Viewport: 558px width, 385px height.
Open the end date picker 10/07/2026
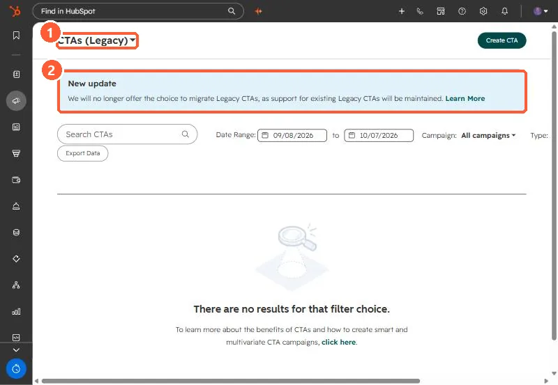tap(379, 135)
